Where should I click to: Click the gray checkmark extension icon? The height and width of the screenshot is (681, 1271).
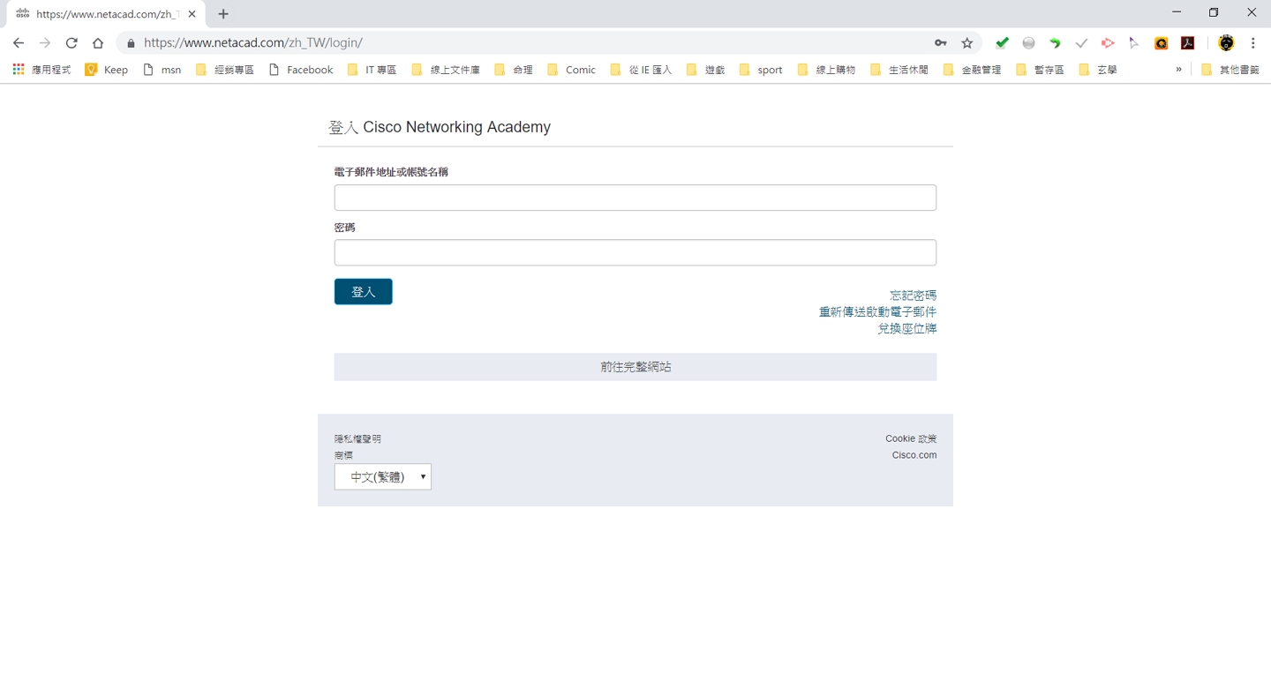[x=1081, y=42]
